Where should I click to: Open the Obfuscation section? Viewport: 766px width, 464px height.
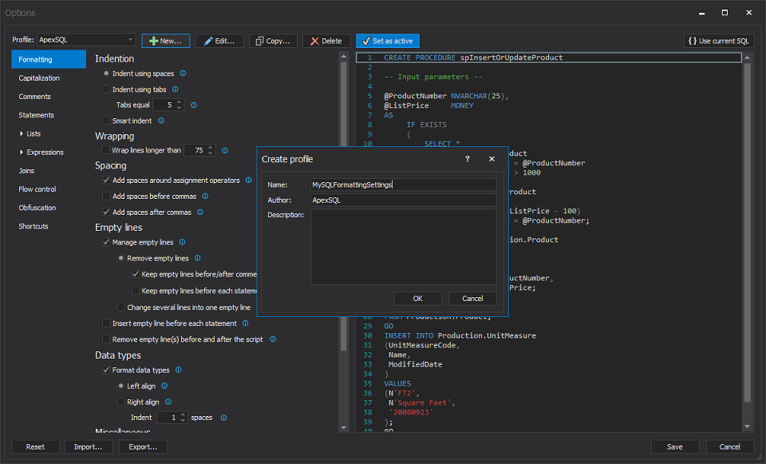(x=38, y=208)
